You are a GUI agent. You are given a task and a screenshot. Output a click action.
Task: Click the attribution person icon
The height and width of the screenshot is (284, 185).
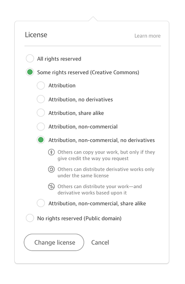(51, 152)
